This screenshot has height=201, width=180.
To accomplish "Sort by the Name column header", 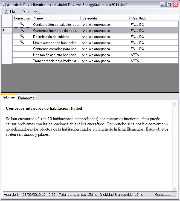I will point(56,18).
